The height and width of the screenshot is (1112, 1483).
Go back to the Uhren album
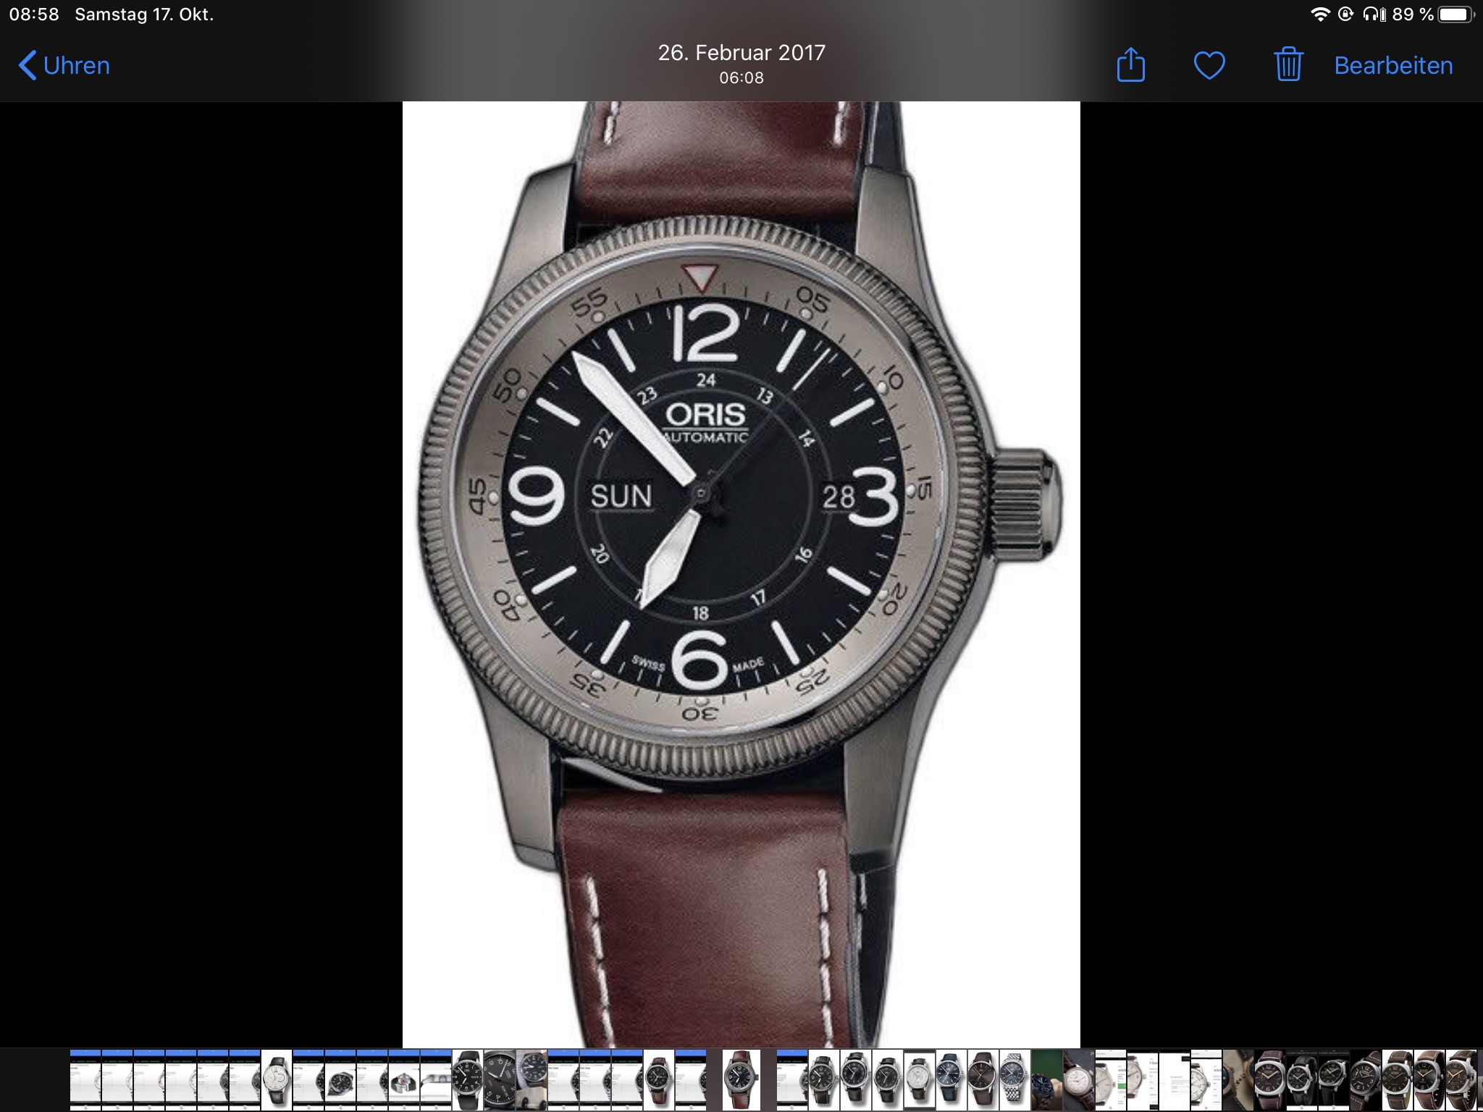pyautogui.click(x=64, y=65)
